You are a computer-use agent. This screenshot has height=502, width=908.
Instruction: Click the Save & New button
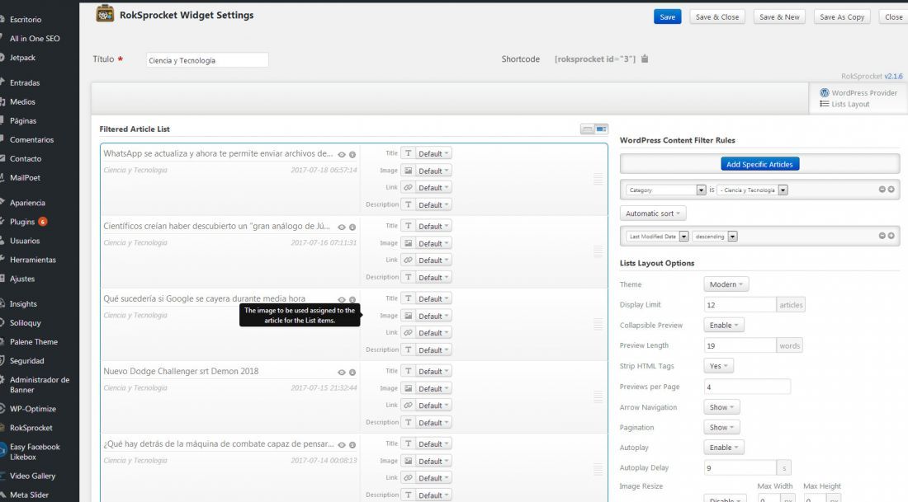[x=779, y=16]
